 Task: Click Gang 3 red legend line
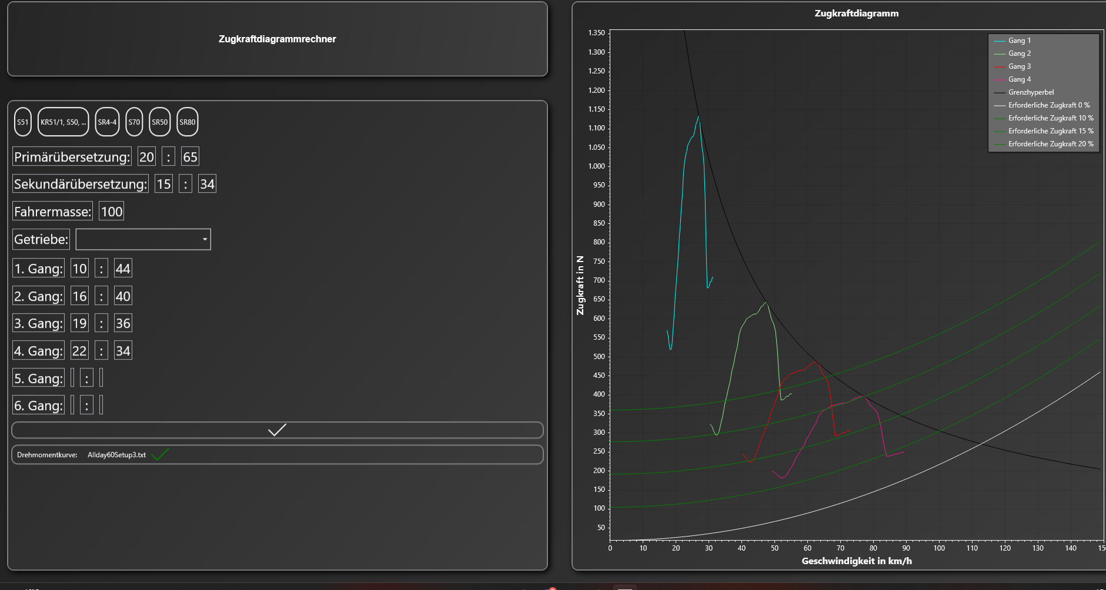click(x=999, y=66)
